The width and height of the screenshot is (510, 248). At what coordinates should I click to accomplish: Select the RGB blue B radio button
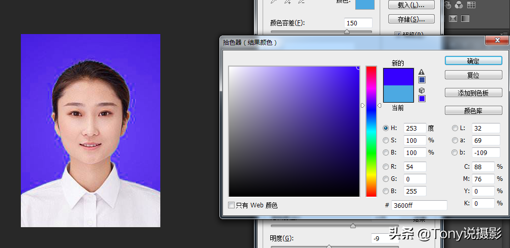(x=386, y=191)
